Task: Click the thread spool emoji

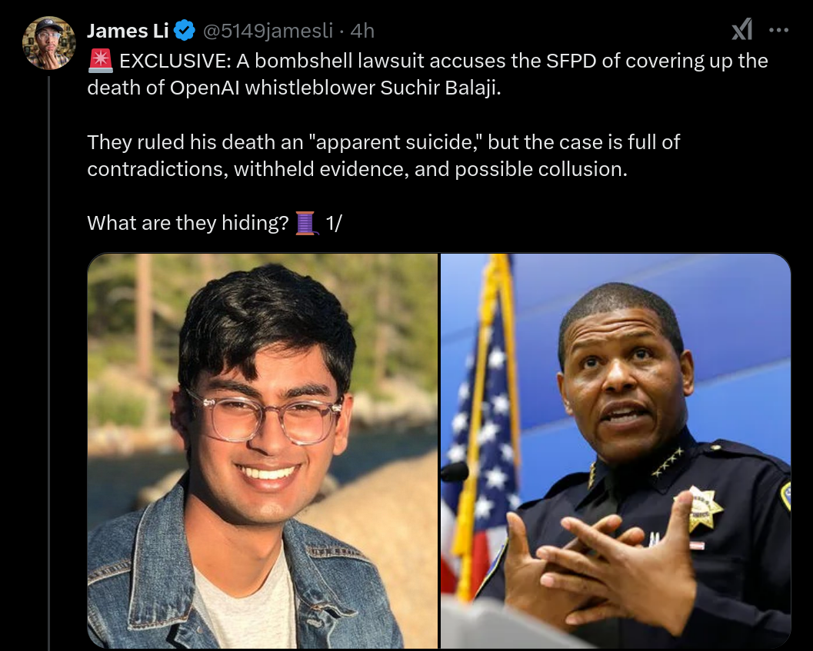Action: 305,224
